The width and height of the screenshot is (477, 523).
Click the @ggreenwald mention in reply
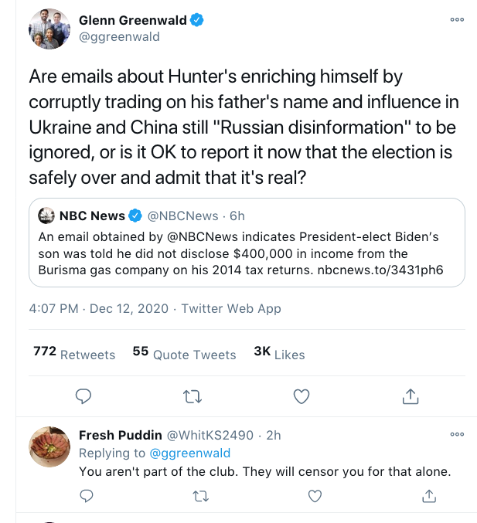[x=189, y=453]
